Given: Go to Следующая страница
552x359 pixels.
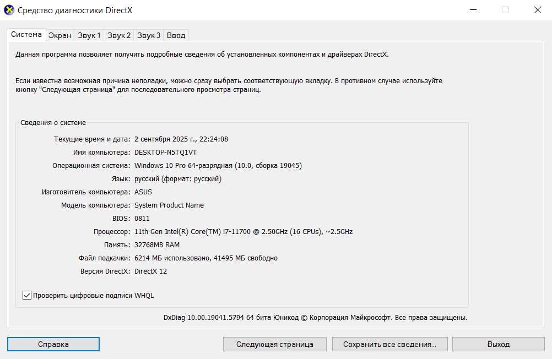Looking at the screenshot, I should pyautogui.click(x=274, y=344).
